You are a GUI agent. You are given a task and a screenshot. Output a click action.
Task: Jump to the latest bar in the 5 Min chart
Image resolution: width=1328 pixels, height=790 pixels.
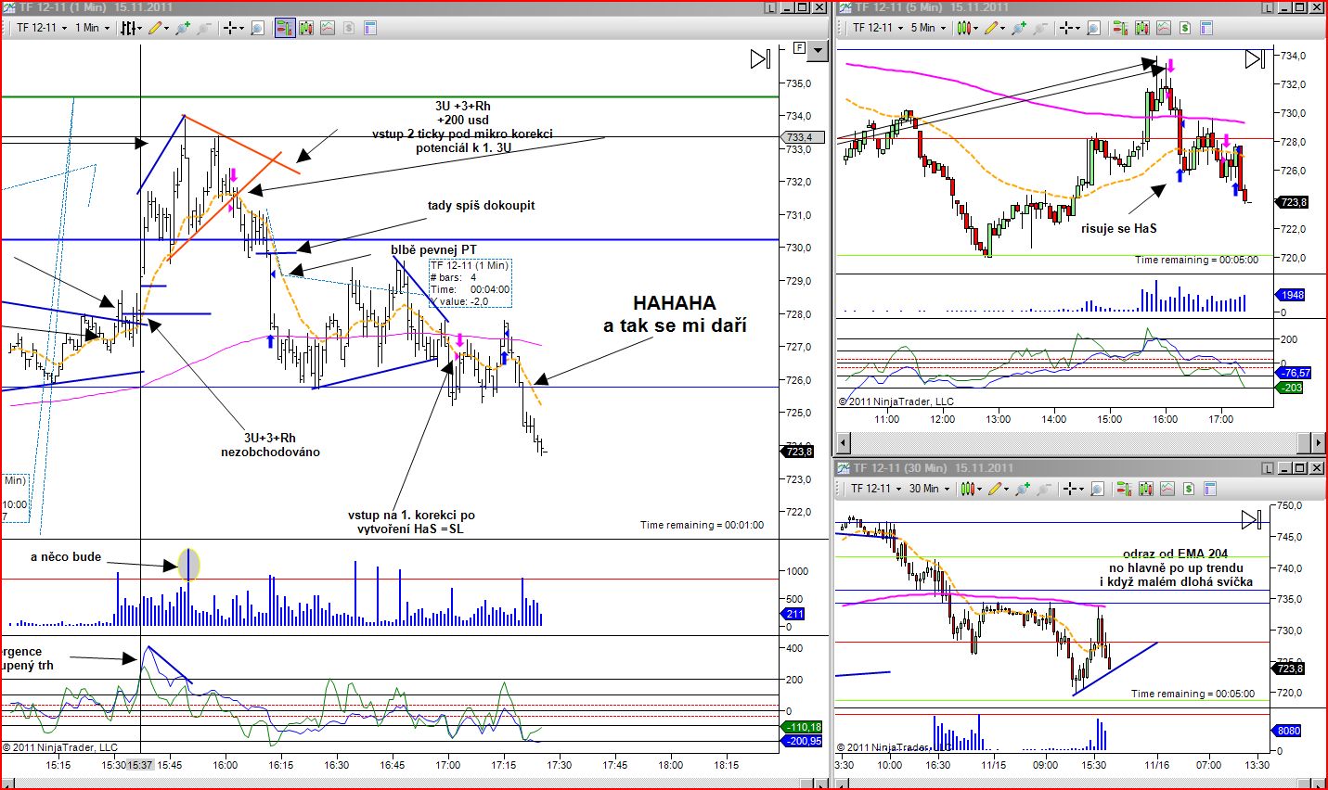[1255, 59]
